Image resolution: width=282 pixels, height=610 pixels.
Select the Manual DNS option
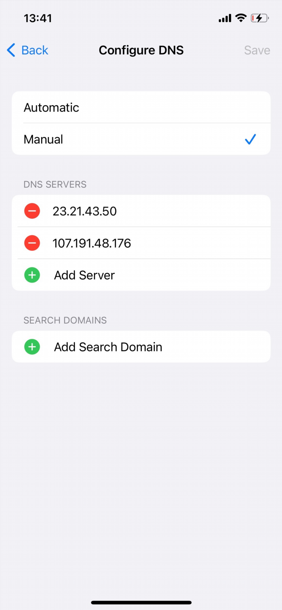click(x=141, y=139)
